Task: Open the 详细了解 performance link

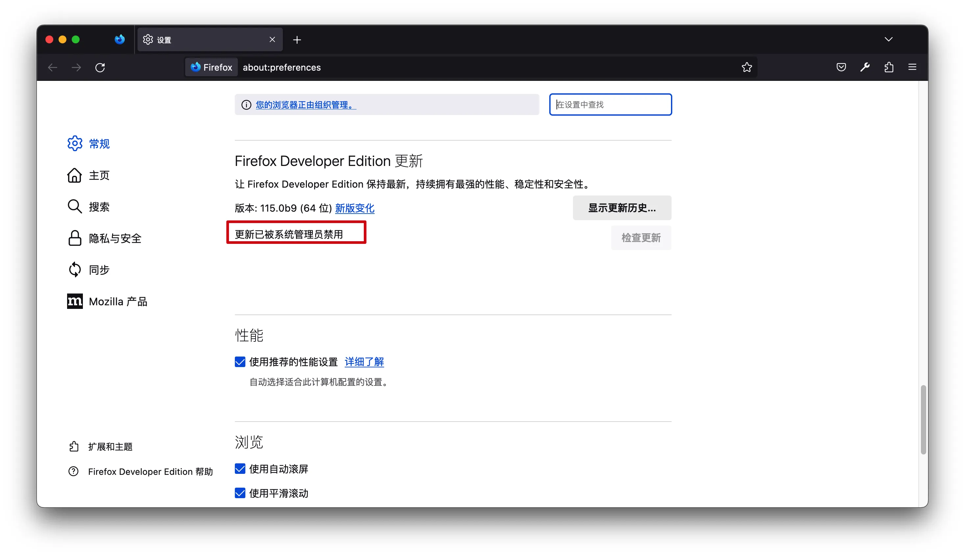Action: [x=364, y=361]
